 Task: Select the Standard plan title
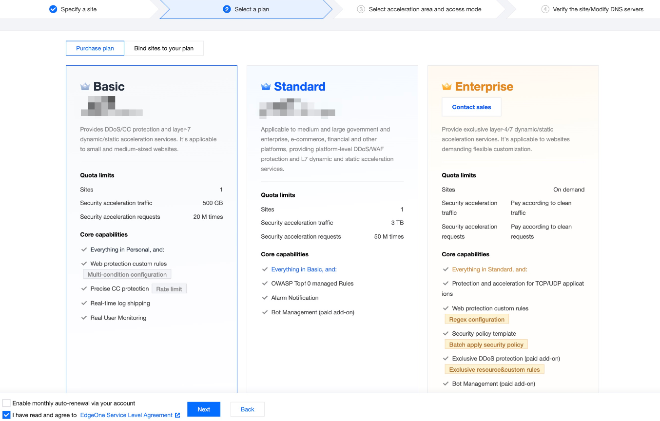(299, 87)
